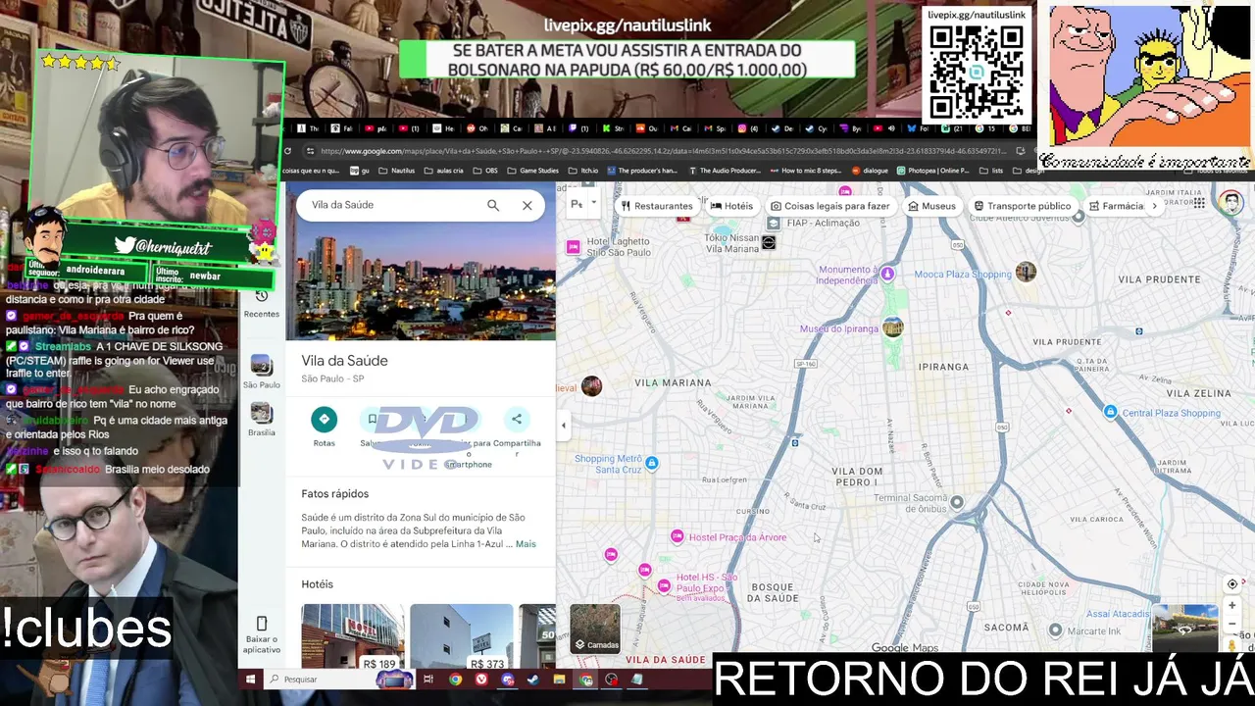Screen dimensions: 1255x706
Task: Open the Google apps grid icon
Action: tap(1199, 203)
